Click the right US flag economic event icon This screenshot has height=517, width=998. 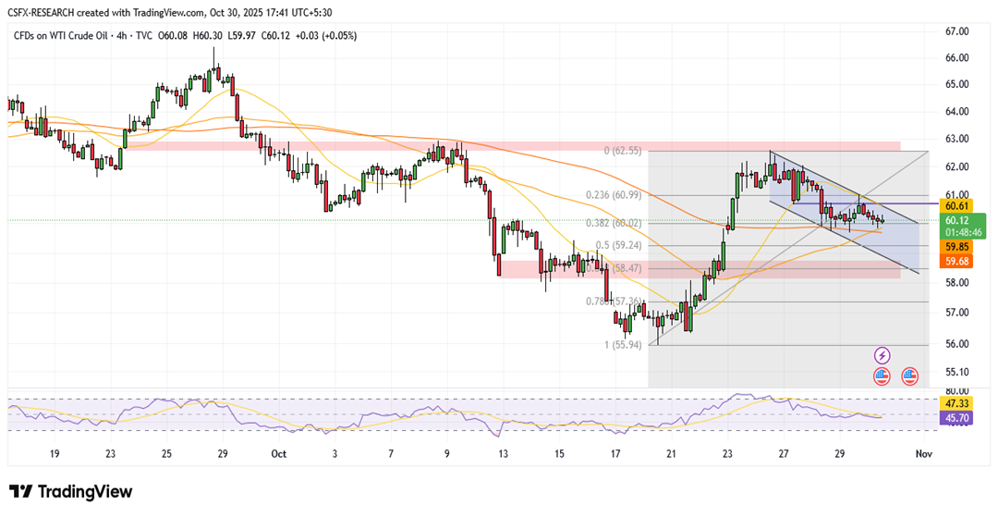pyautogui.click(x=910, y=376)
